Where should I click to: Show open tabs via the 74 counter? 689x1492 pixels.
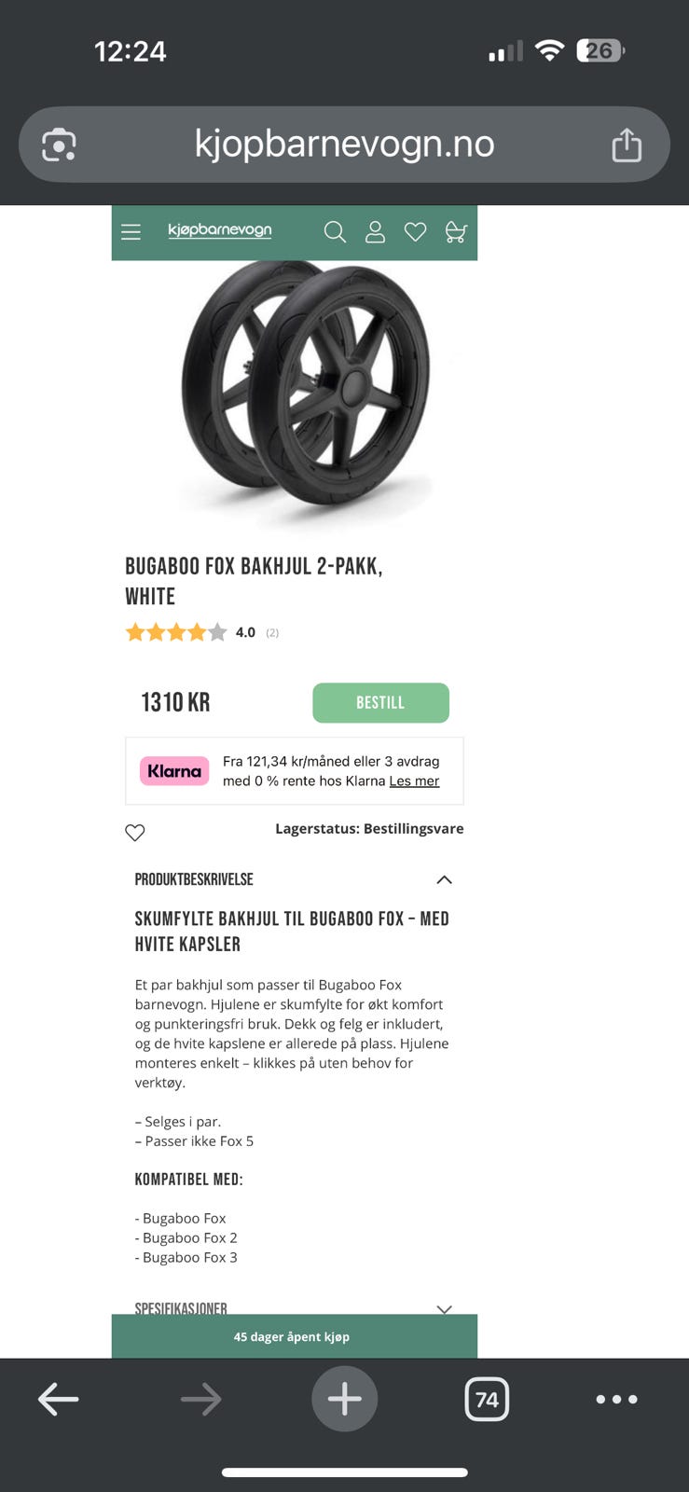click(x=487, y=1399)
